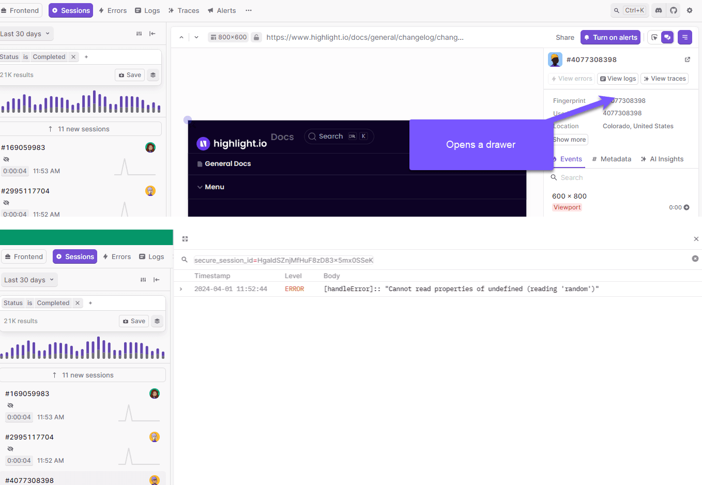Toggle the right panel hamburger button
Screen dimensions: 702x485
(684, 37)
